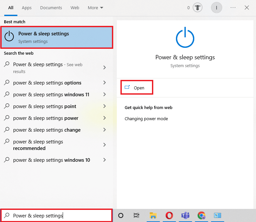
Task: Open Microsoft Teams from taskbar
Action: click(185, 215)
